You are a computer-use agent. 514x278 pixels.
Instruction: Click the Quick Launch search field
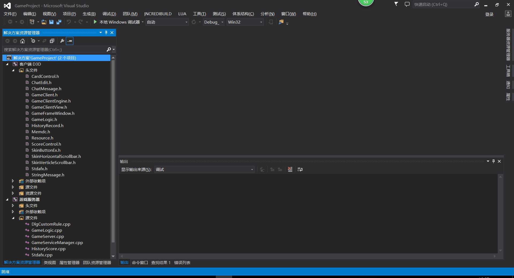443,4
